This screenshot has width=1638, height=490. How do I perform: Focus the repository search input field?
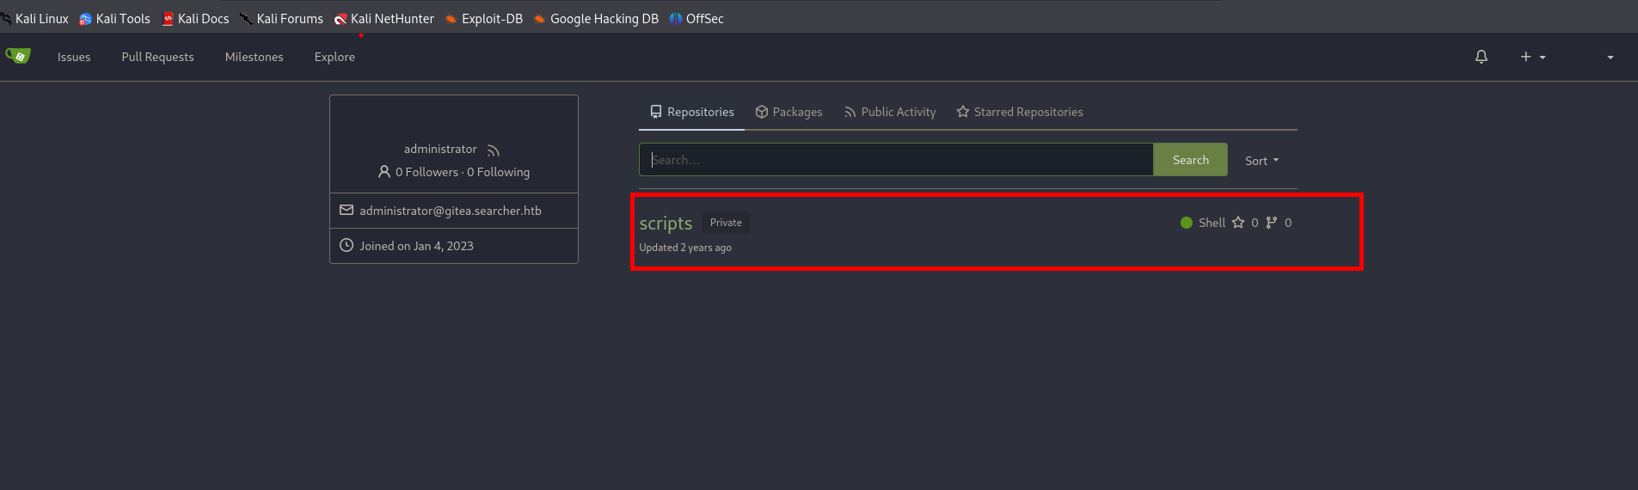point(896,160)
